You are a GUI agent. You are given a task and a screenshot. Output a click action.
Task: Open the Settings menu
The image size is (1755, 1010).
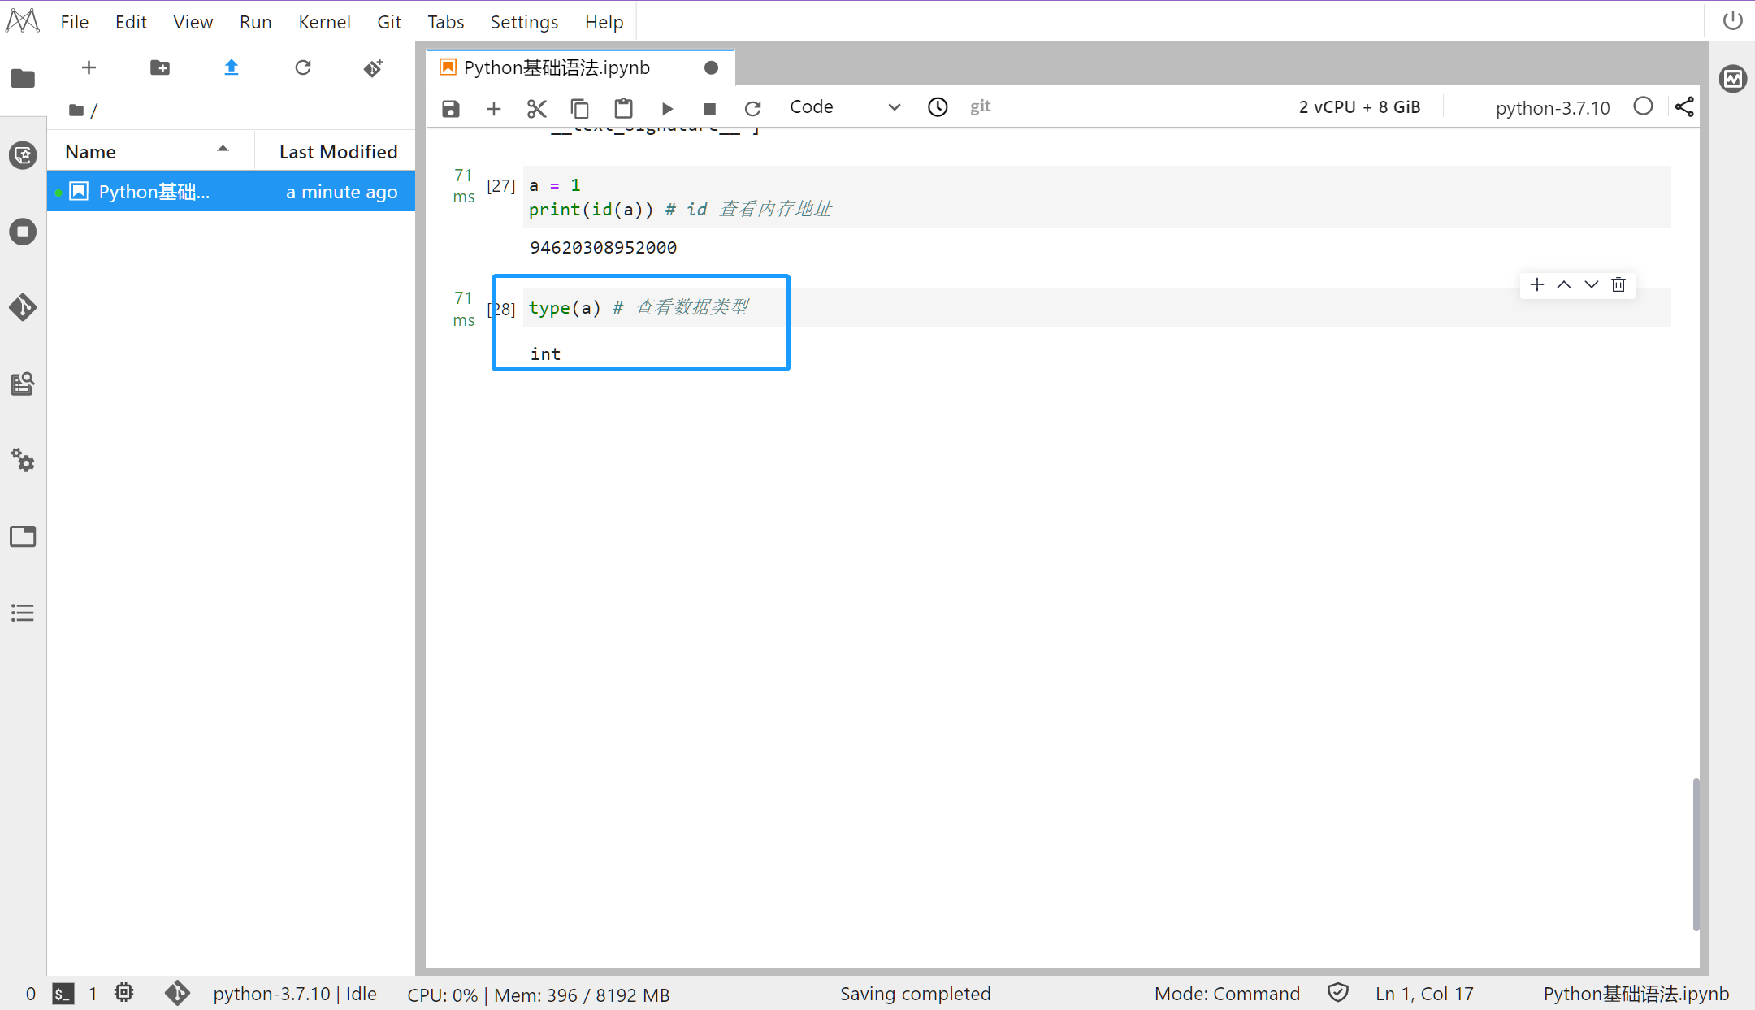(524, 22)
